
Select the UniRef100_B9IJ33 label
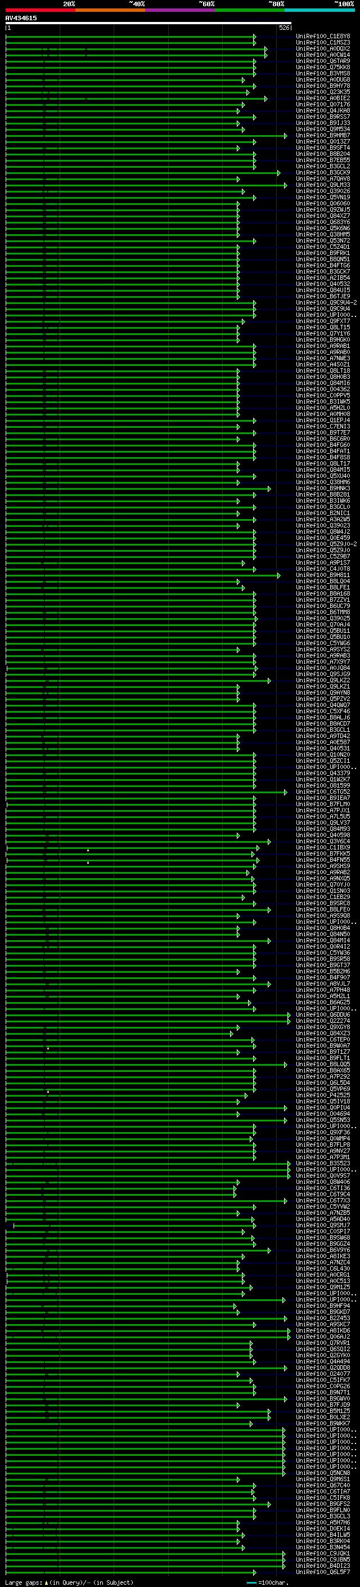click(323, 123)
